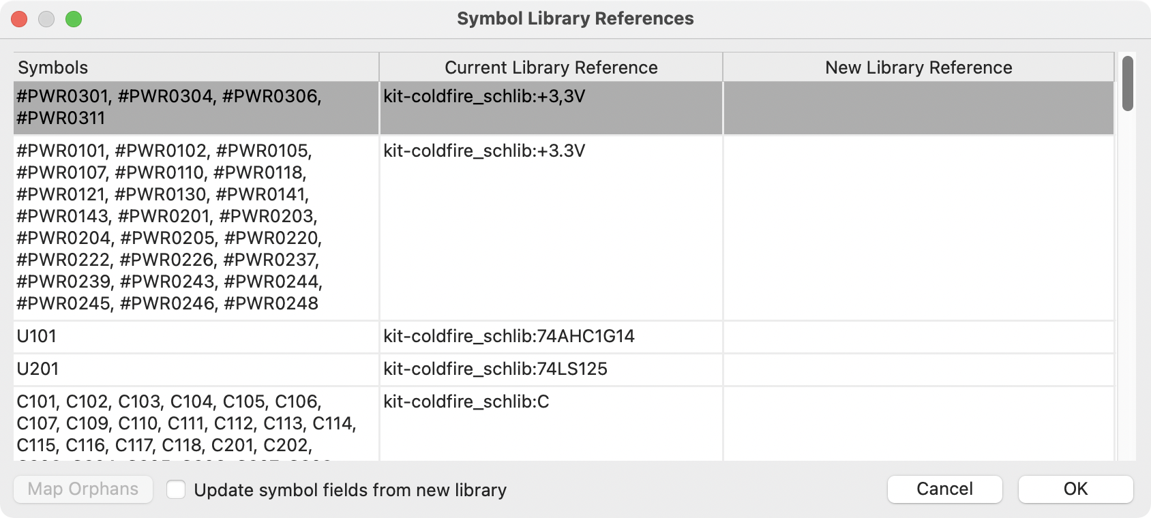Select the C101 capacitors row
The image size is (1151, 518).
point(196,423)
